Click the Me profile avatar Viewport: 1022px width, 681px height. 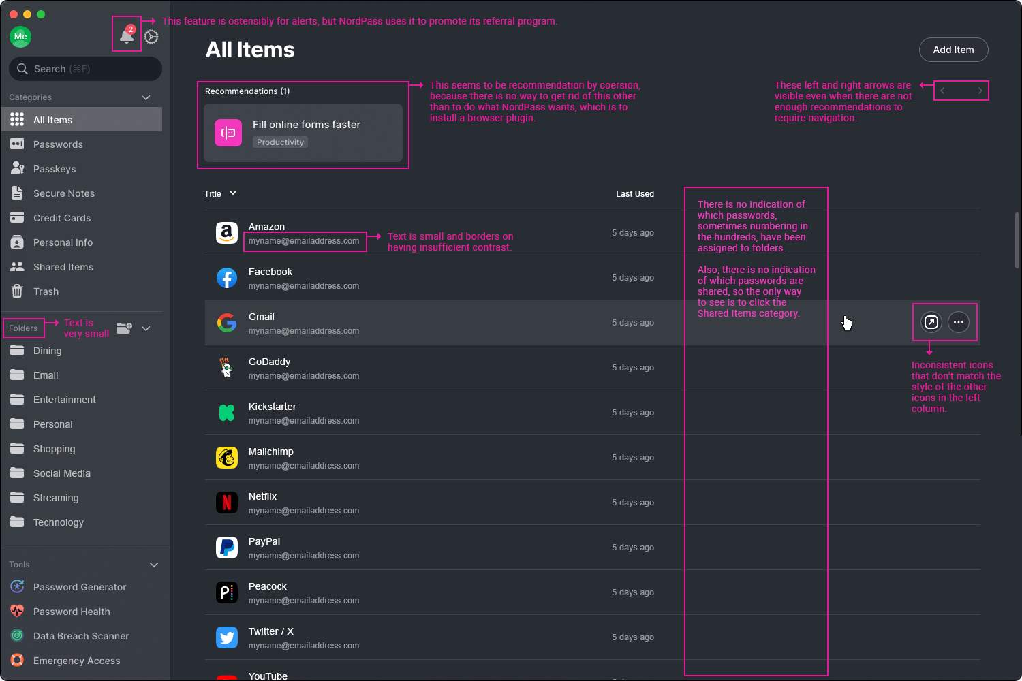[x=20, y=37]
